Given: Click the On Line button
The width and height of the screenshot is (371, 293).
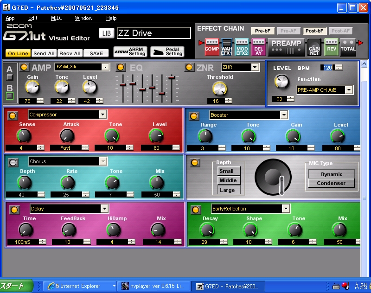Looking at the screenshot, I should 18,53.
